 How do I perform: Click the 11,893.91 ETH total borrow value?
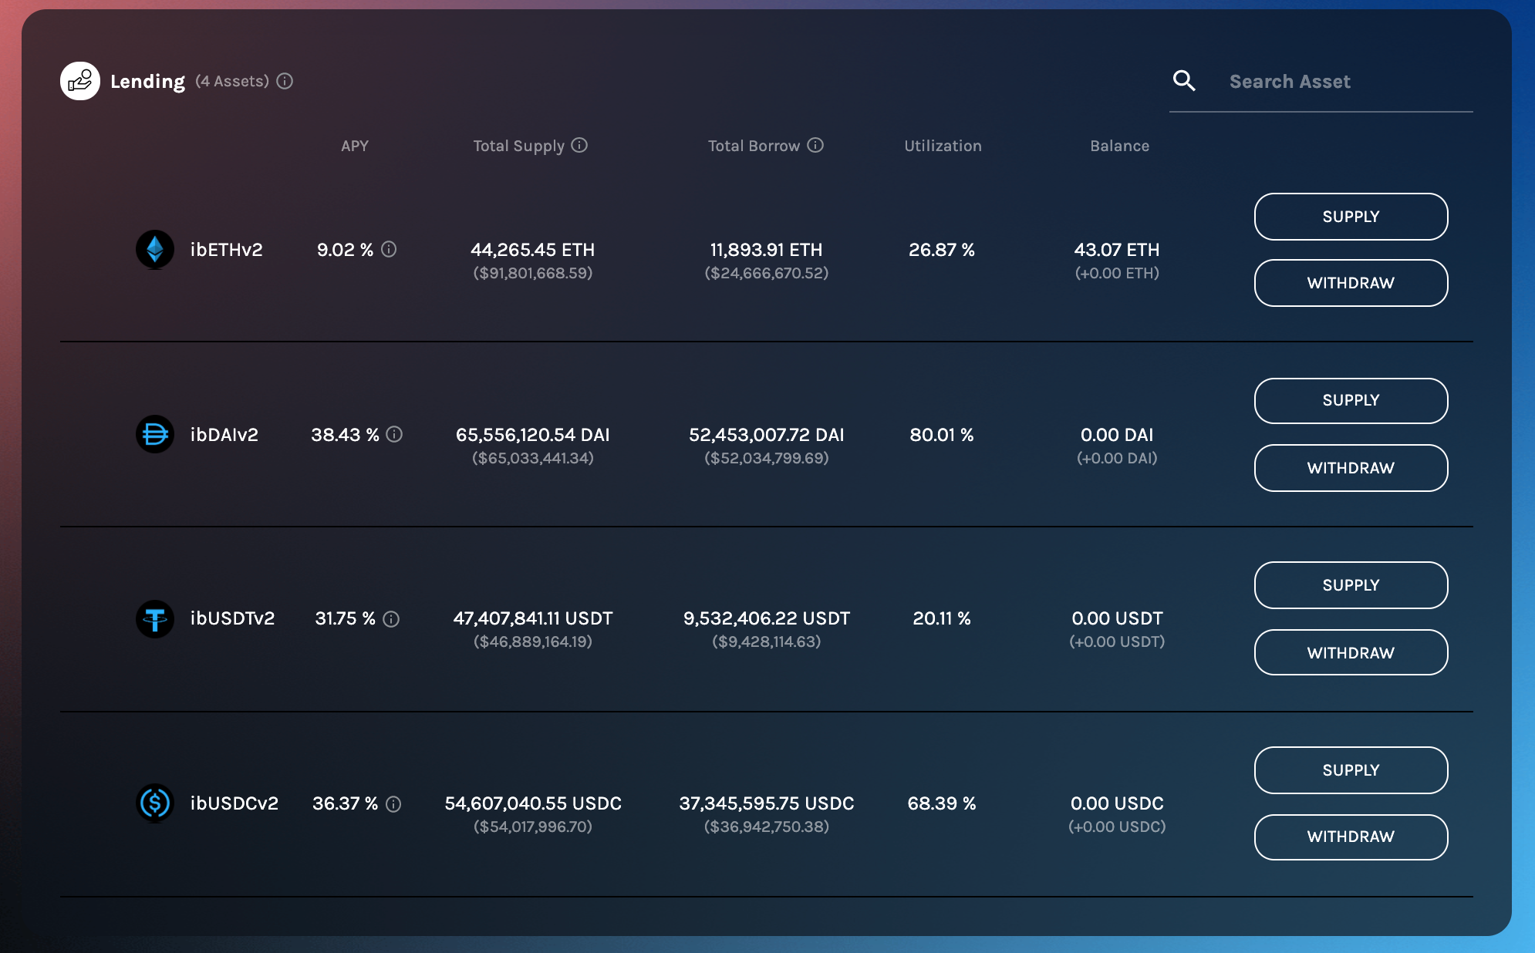click(766, 250)
